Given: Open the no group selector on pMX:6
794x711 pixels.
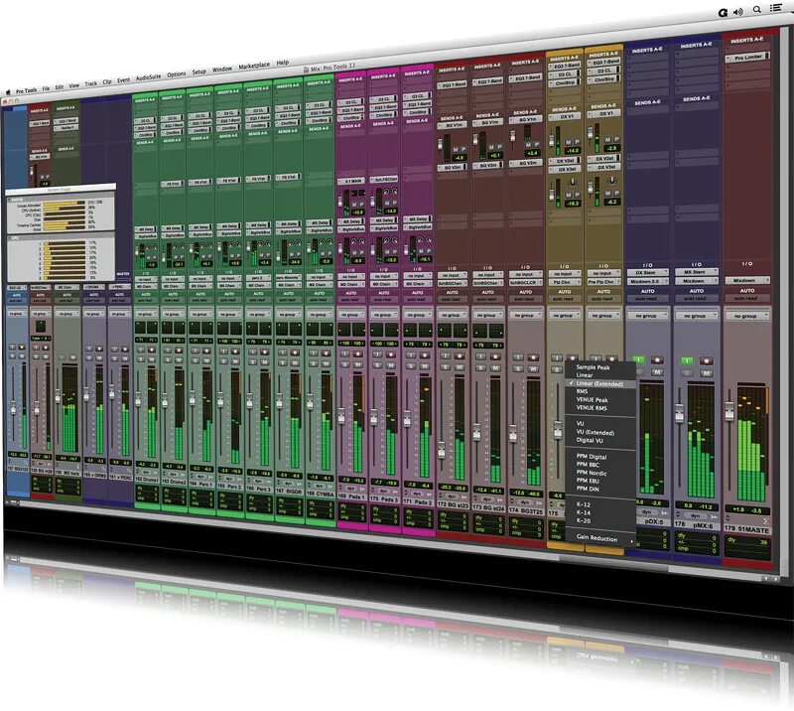Looking at the screenshot, I should (x=696, y=316).
